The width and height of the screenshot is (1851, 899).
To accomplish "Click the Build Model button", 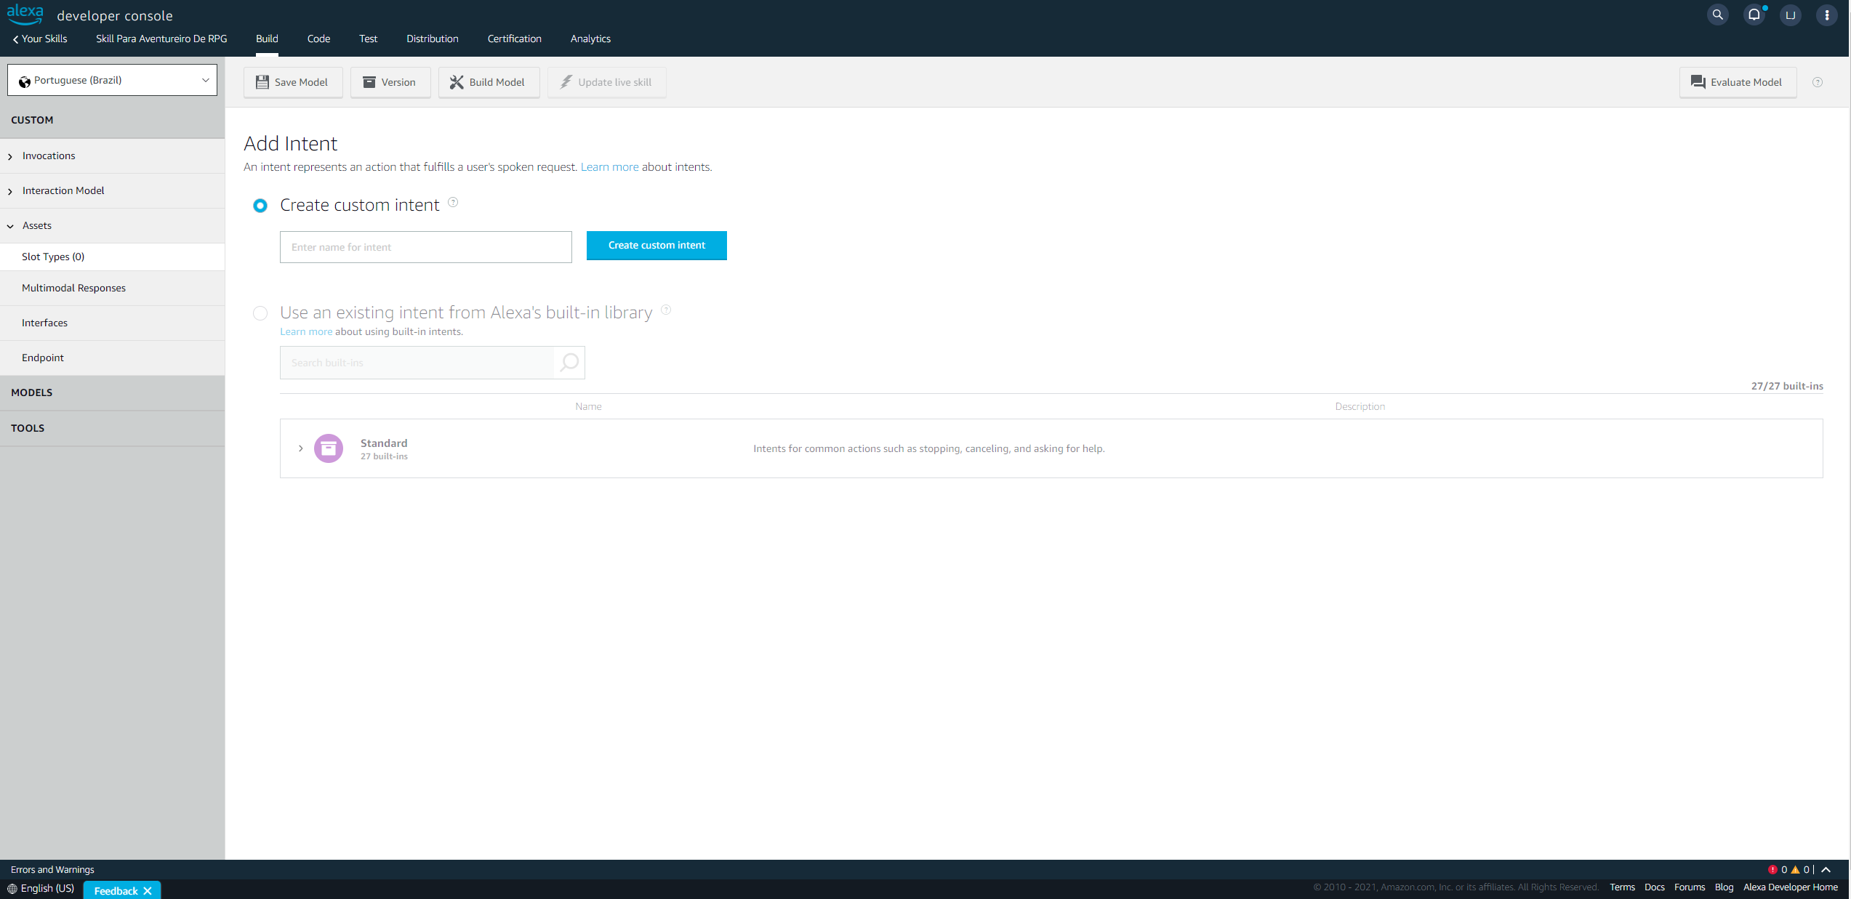I will [x=489, y=82].
